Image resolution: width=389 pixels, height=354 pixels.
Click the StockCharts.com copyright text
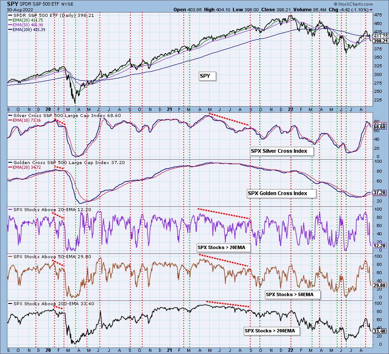(353, 4)
